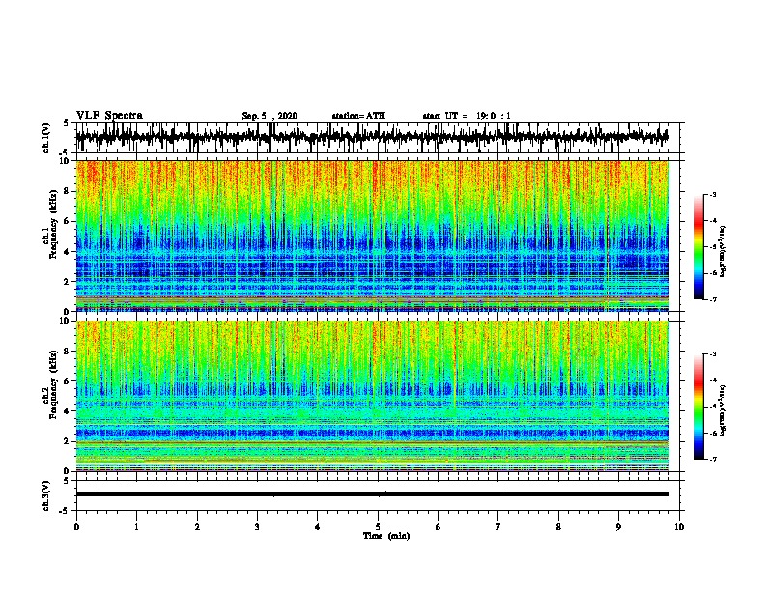
Task: Click the ch.1 spectrogram panel
Action: tap(372, 236)
